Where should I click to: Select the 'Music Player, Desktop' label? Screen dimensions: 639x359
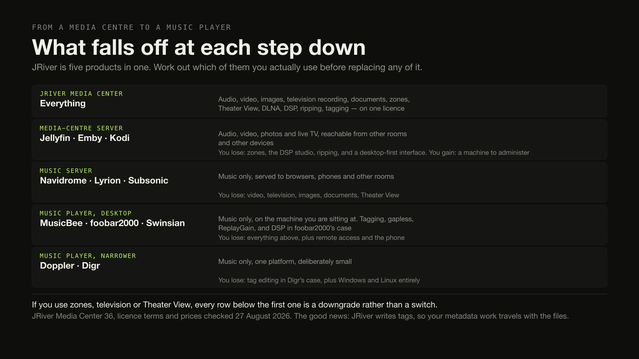tap(86, 213)
